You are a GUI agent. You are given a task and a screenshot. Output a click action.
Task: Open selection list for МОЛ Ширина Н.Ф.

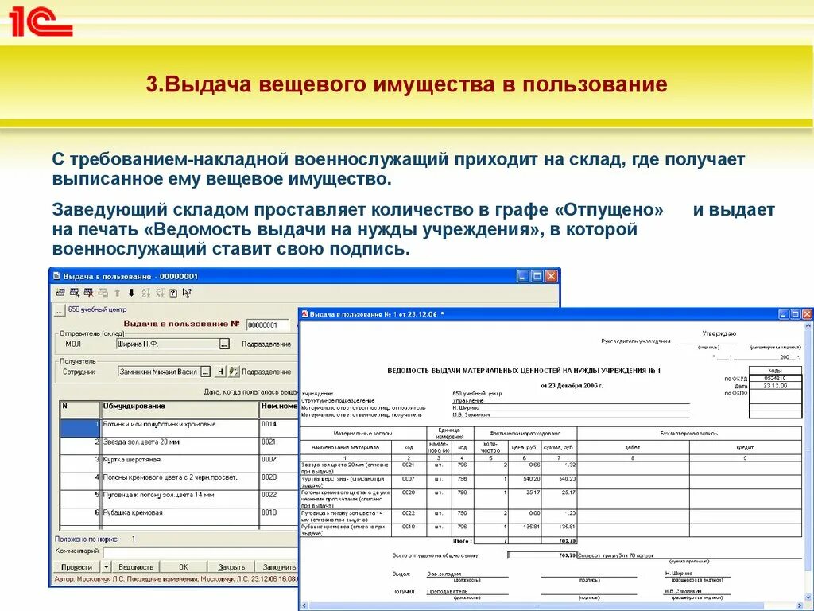tap(224, 344)
